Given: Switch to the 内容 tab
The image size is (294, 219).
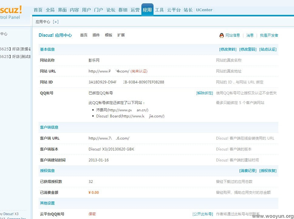Looking at the screenshot, I should [x=74, y=10].
